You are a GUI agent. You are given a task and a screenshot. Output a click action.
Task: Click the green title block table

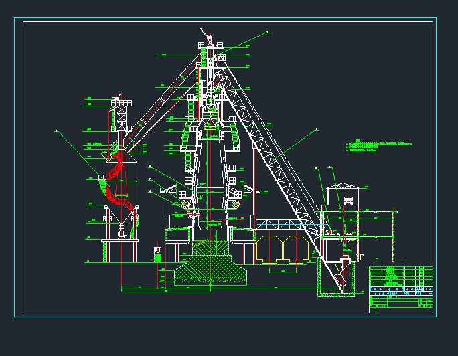[400, 288]
